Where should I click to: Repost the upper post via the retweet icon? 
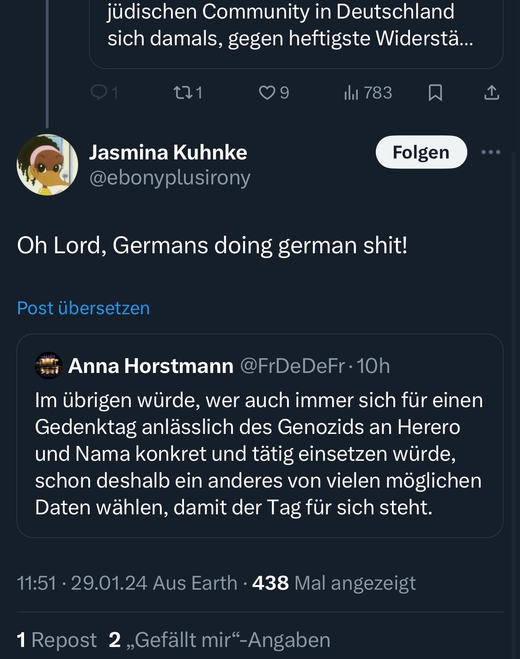pyautogui.click(x=181, y=93)
